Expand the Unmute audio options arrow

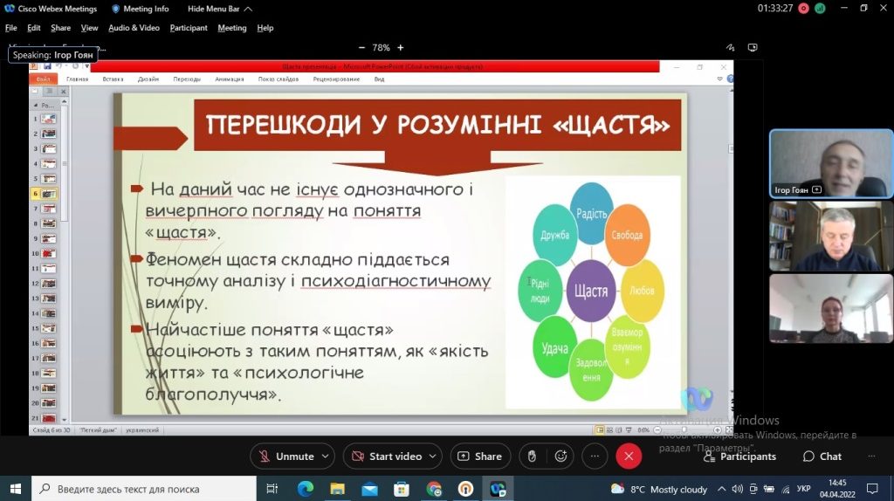tap(325, 456)
